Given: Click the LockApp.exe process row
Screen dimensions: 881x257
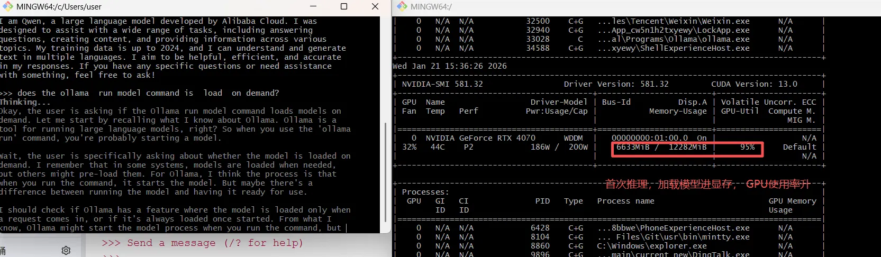Looking at the screenshot, I should pos(608,30).
